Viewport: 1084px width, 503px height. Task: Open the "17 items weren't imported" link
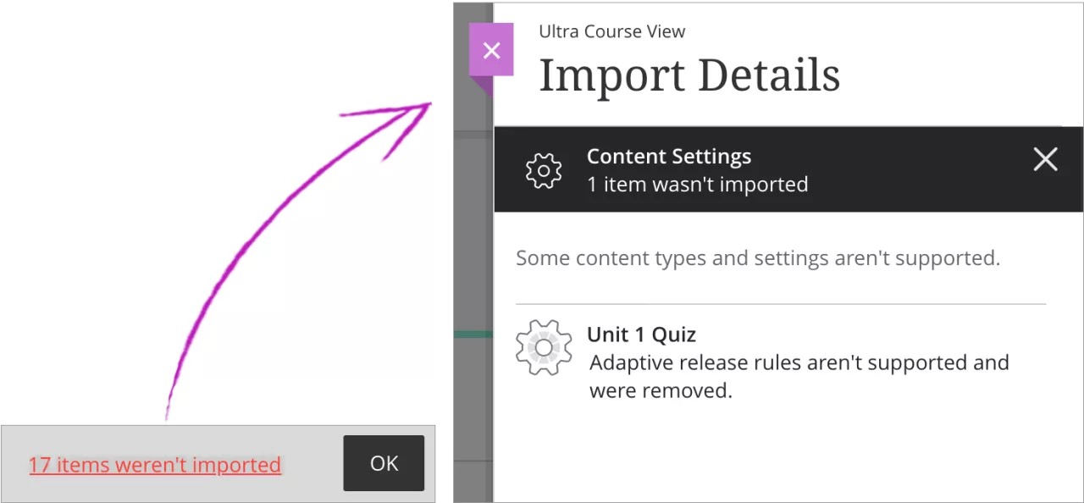[x=155, y=465]
